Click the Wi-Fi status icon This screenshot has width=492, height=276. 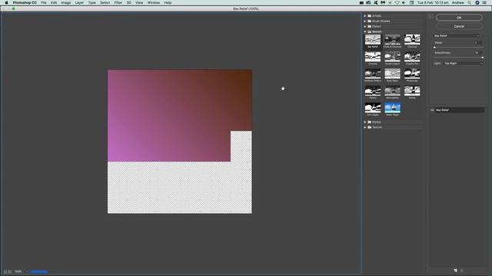coord(397,2)
